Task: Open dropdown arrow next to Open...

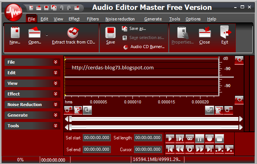Action: point(47,35)
